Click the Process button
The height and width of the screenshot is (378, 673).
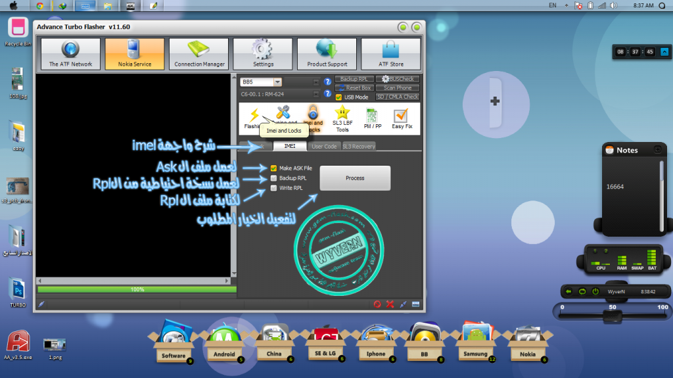tap(355, 178)
